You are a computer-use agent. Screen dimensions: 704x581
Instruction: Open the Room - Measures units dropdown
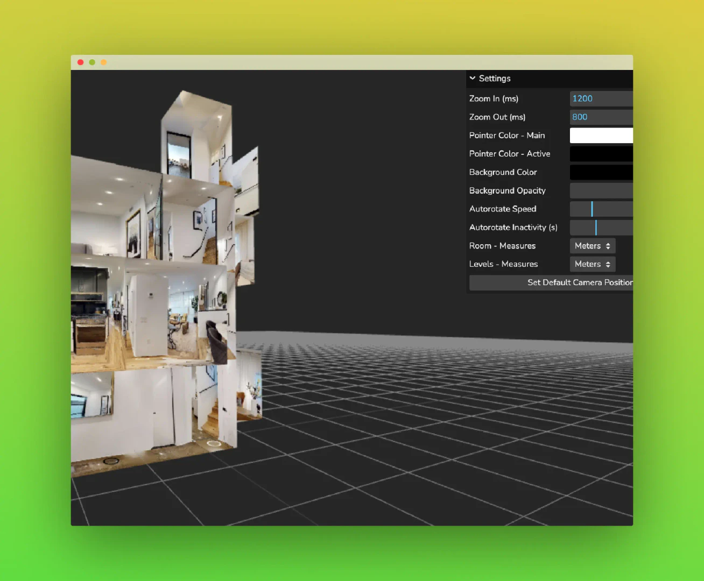coord(592,246)
